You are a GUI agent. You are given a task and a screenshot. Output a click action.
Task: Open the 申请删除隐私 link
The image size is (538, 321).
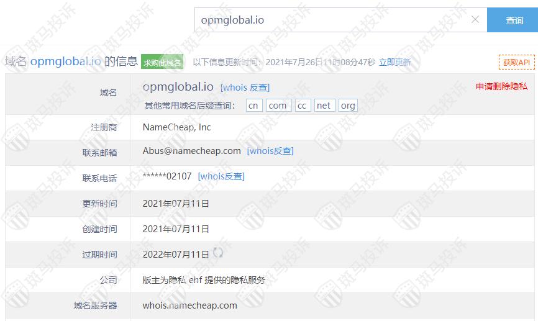click(x=501, y=86)
